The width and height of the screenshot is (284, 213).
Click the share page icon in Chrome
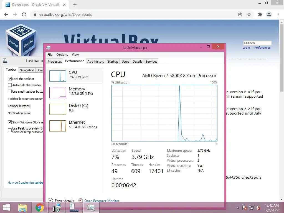click(240, 14)
